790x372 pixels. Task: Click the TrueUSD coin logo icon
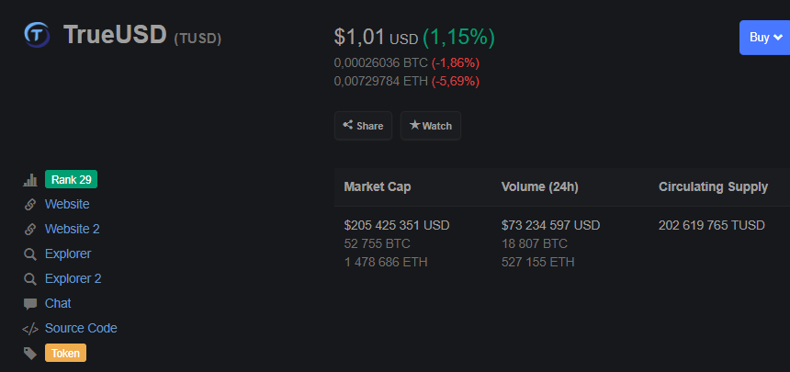pos(37,34)
